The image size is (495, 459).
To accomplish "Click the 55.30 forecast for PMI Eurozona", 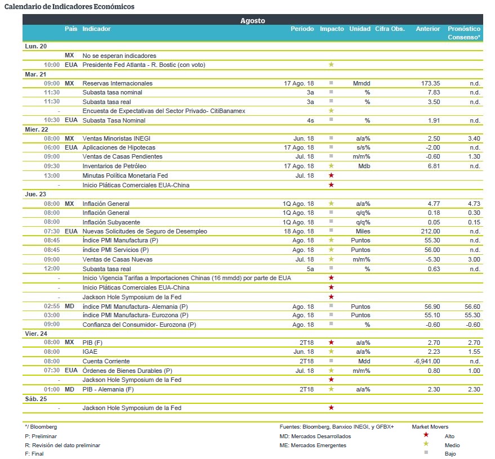I will [x=472, y=315].
